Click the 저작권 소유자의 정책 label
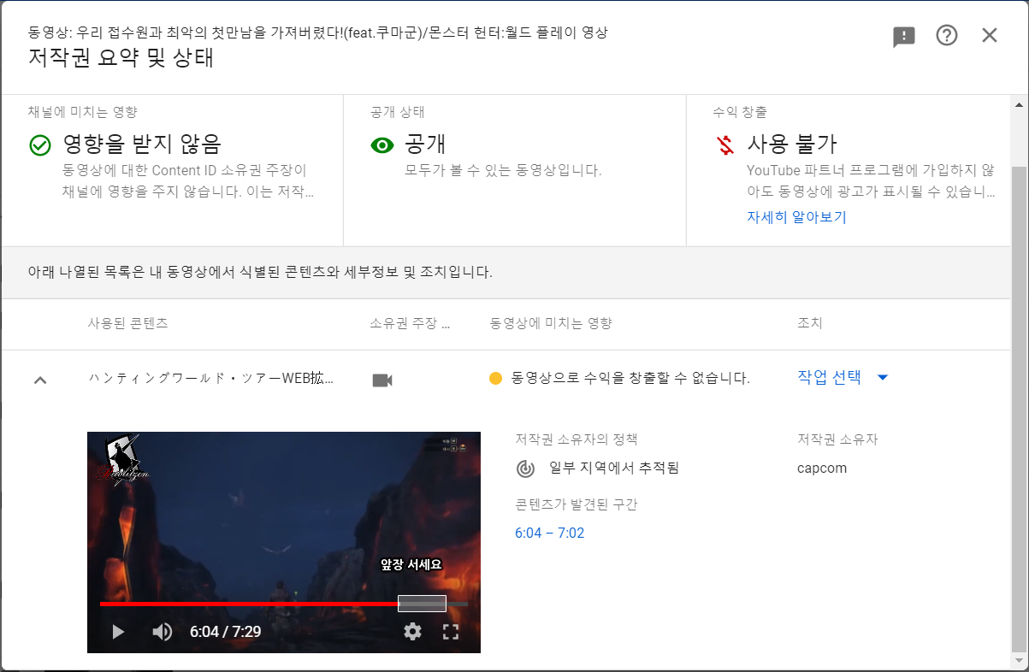 click(x=577, y=439)
